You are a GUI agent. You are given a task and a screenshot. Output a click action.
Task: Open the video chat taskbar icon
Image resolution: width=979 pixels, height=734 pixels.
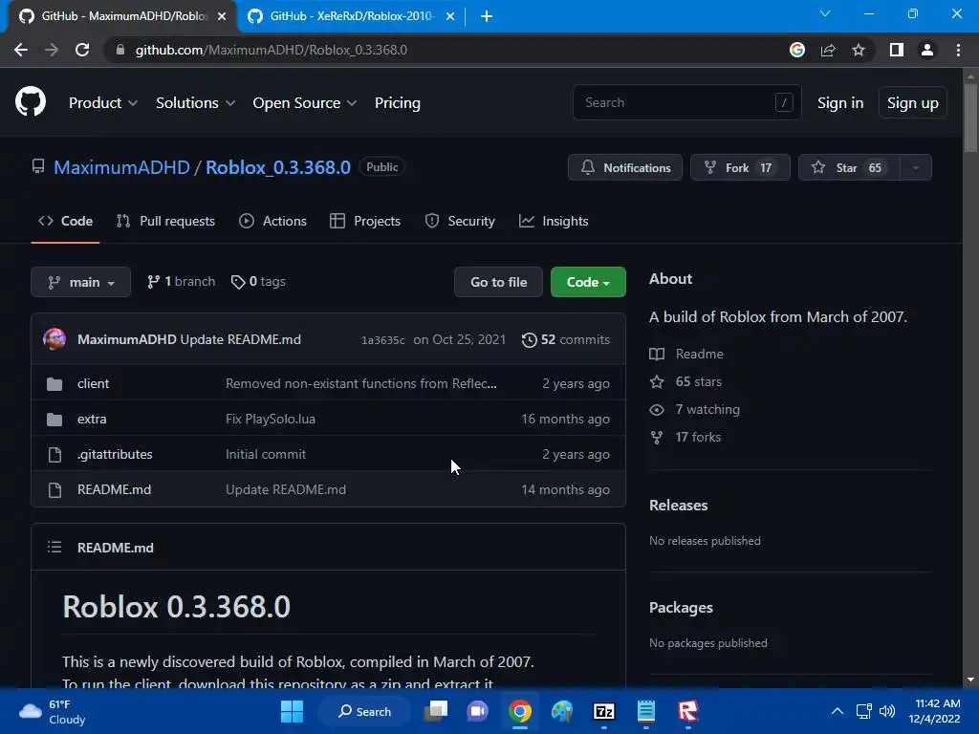[x=478, y=711]
